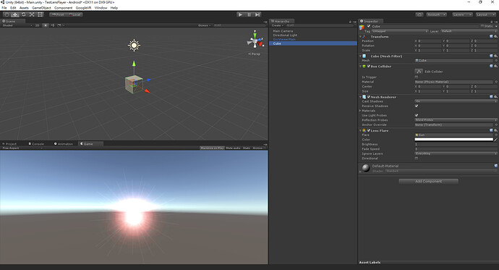The width and height of the screenshot is (499, 270).
Task: Open the Lens Flare color swatch
Action: point(454,140)
